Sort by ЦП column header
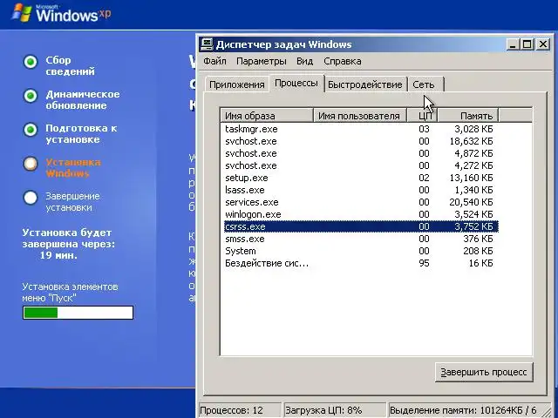Viewport: 558px width, 418px height. tap(422, 116)
